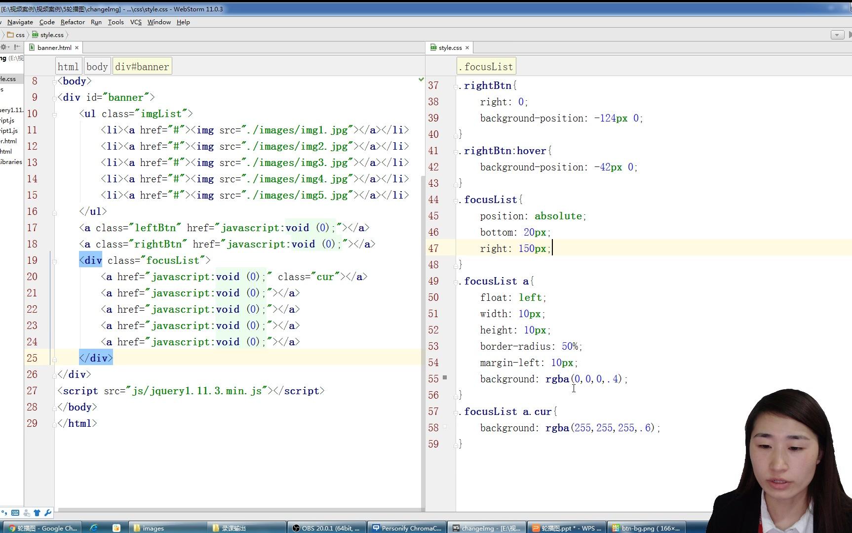
Task: Click the shirt skin icon in bottom-left toolbar
Action: click(x=37, y=513)
